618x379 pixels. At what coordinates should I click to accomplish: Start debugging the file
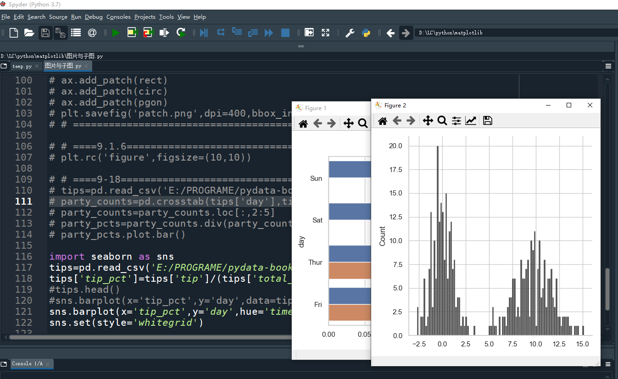(204, 33)
